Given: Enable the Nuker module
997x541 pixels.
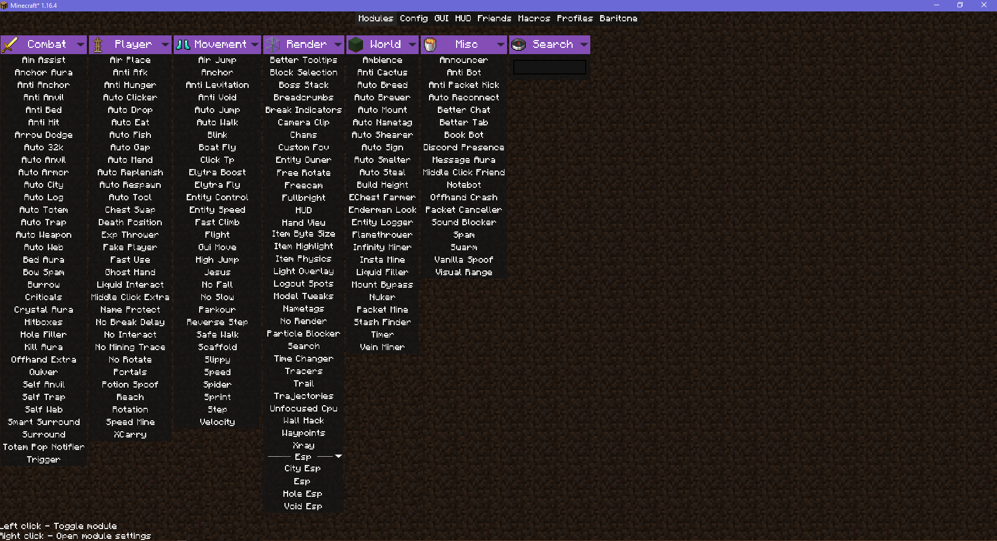Looking at the screenshot, I should coord(382,297).
